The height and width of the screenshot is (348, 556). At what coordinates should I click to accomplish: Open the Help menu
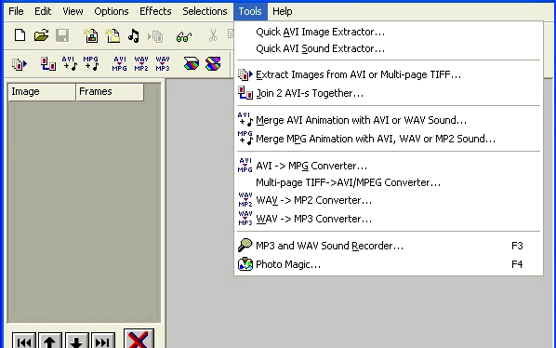click(x=283, y=11)
